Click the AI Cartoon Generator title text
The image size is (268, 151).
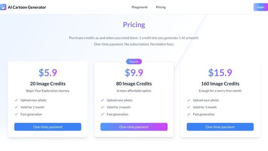pyautogui.click(x=27, y=7)
